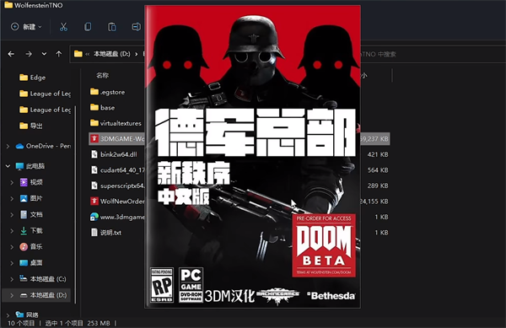Expand the 文档 node chevron
Viewport: 506px width, 328px height.
(x=12, y=215)
